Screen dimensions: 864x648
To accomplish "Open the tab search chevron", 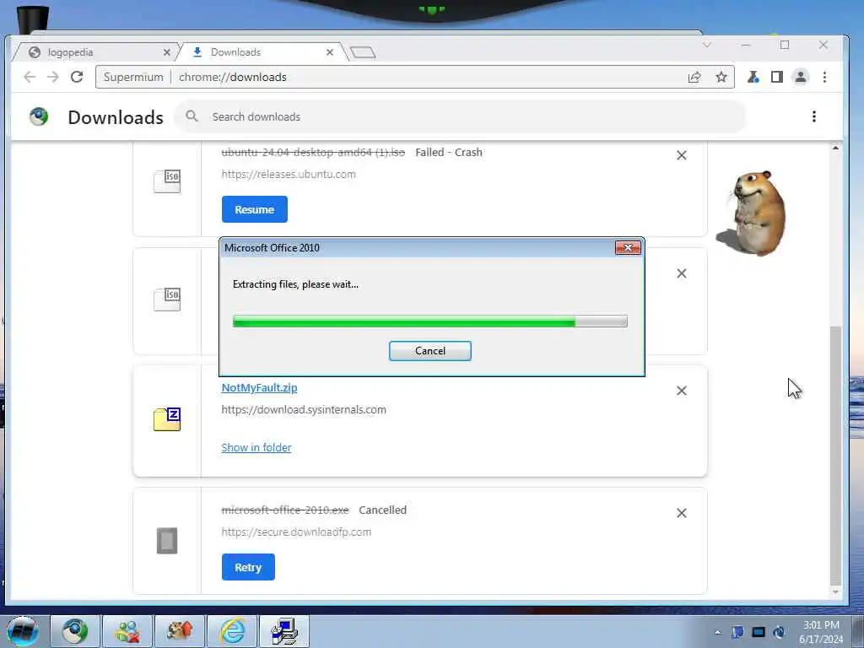I will 707,45.
